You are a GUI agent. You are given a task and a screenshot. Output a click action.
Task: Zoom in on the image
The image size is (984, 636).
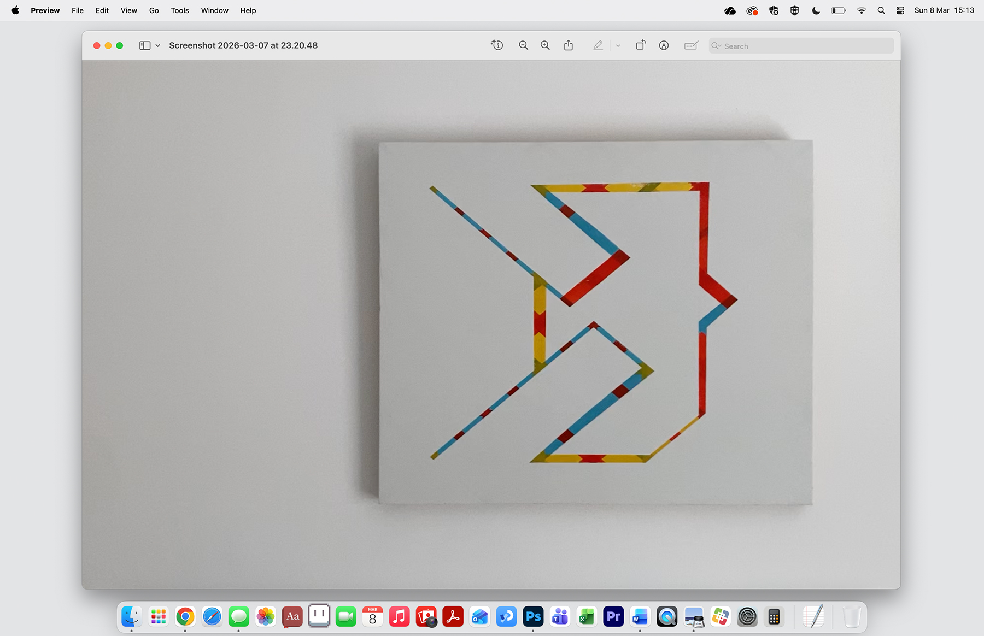click(x=545, y=45)
